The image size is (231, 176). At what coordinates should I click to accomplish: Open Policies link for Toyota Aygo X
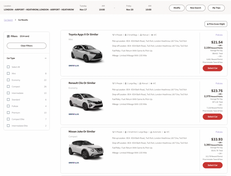point(219,35)
